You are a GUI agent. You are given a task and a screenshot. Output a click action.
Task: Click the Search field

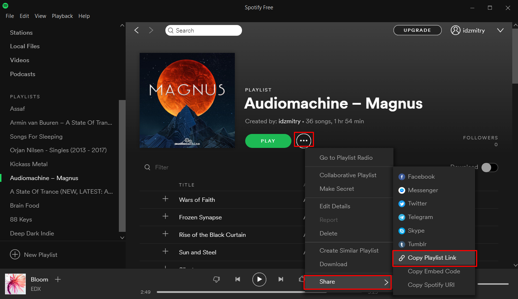point(203,30)
